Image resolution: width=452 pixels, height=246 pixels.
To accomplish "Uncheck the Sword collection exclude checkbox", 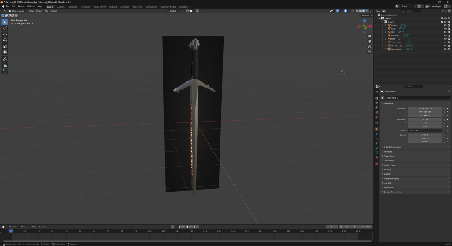I will [441, 22].
